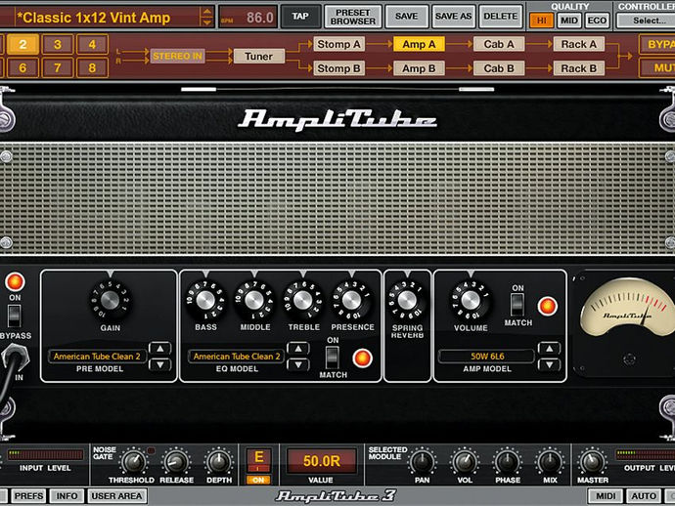Viewport: 675px width, 506px height.
Task: Click the noise gate Release knob
Action: [x=176, y=462]
